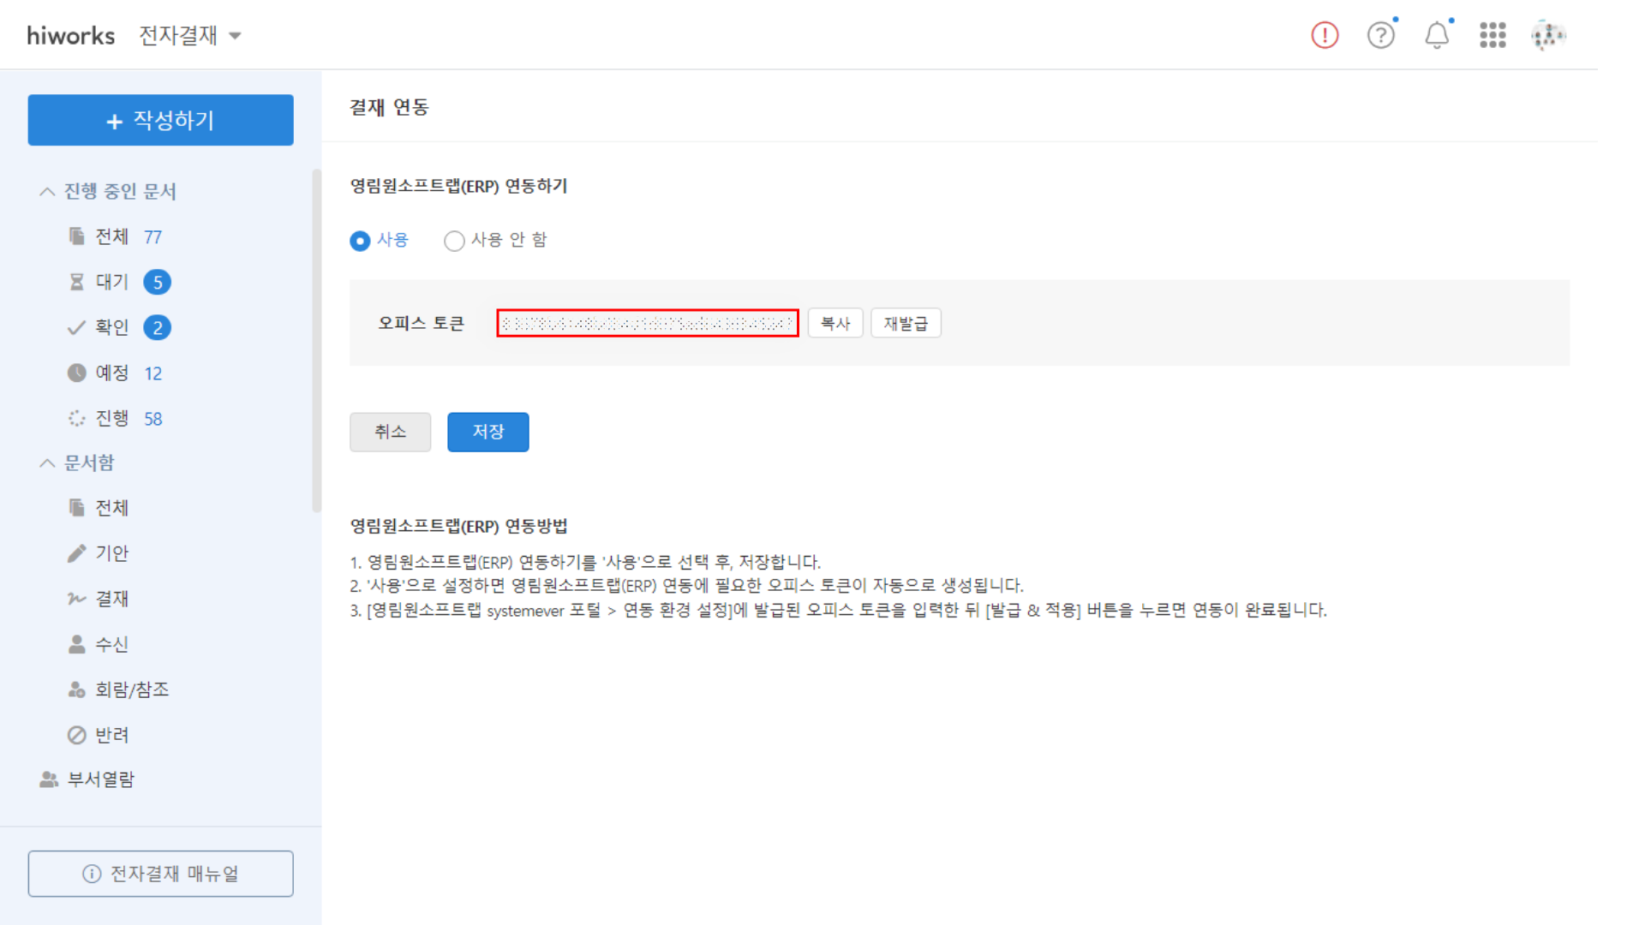
Task: Click the 저장 save button
Action: pos(488,432)
